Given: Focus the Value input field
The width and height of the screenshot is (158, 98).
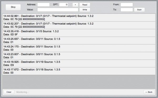Looking at the screenshot, I should tap(58, 10).
